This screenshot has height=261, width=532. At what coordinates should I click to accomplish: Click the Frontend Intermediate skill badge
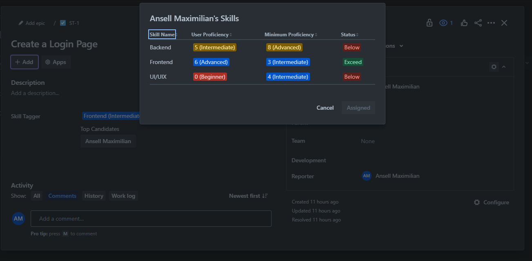coord(111,116)
